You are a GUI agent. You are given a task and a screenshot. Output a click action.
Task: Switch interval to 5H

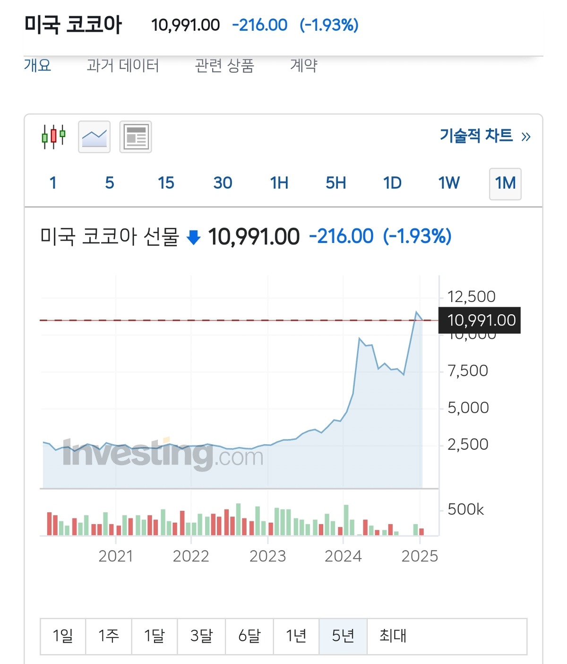(x=335, y=183)
